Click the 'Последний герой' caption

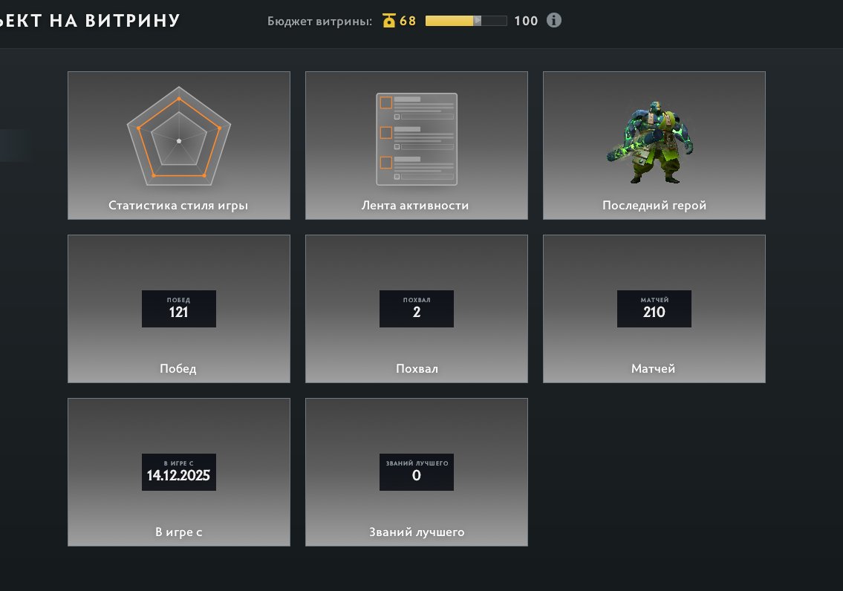[654, 206]
